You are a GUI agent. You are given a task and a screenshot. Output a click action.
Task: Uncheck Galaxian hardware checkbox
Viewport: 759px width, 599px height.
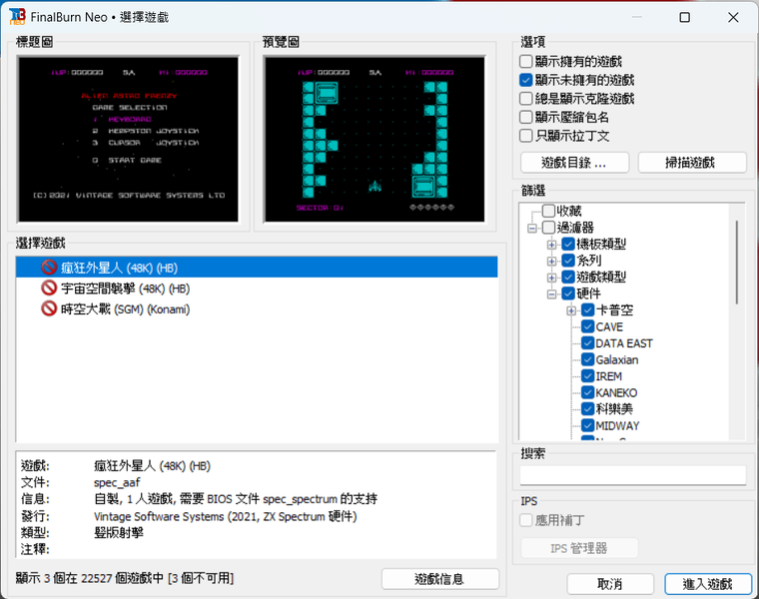point(587,359)
